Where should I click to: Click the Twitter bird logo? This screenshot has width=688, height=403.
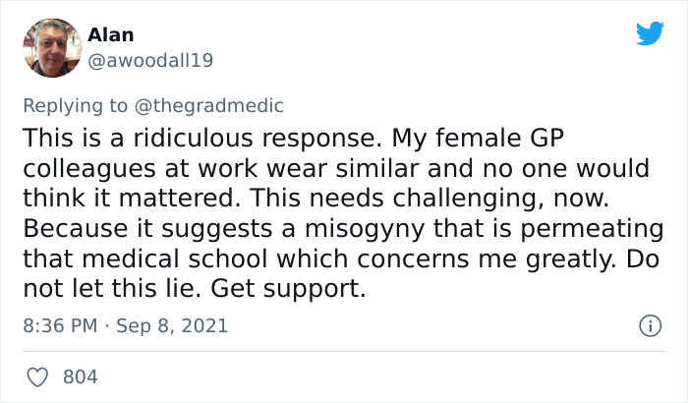(x=650, y=34)
